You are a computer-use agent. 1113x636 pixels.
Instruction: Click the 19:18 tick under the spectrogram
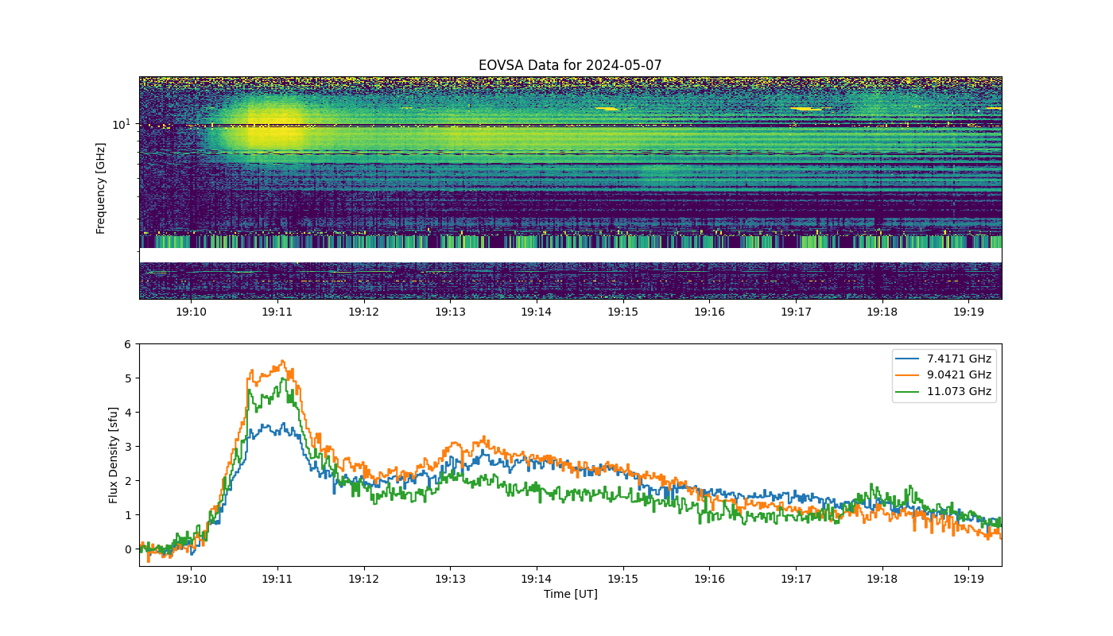882,312
